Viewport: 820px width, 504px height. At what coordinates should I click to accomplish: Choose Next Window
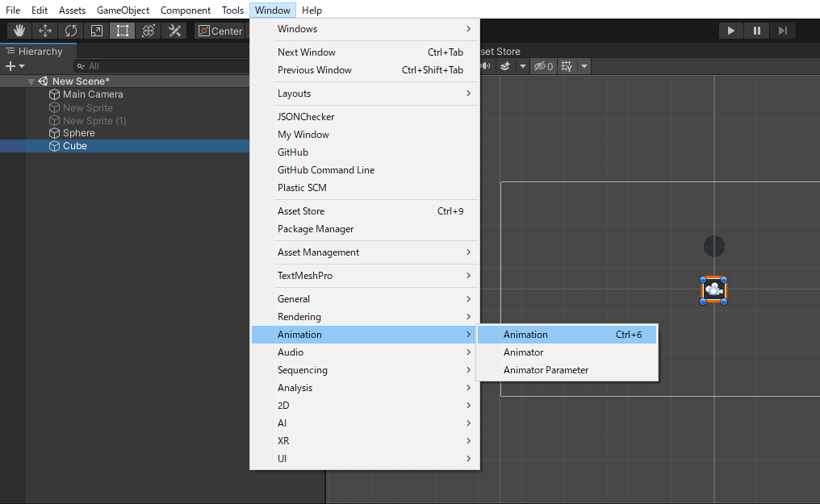[x=365, y=52]
